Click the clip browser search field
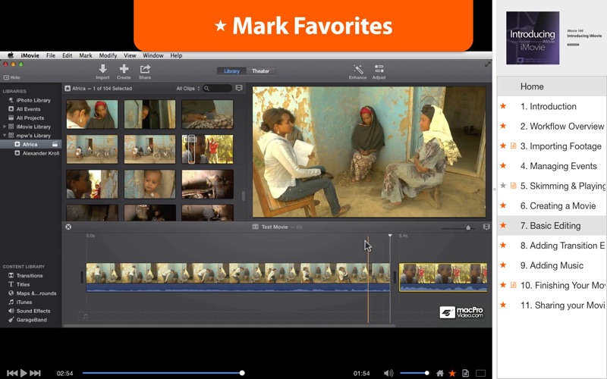This screenshot has width=607, height=379. coord(217,88)
